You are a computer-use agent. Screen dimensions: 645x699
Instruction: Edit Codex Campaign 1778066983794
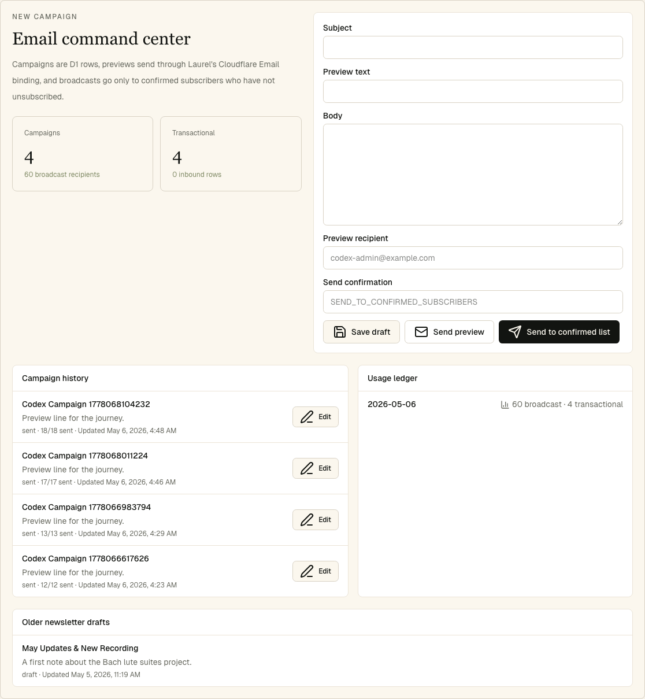click(x=316, y=520)
